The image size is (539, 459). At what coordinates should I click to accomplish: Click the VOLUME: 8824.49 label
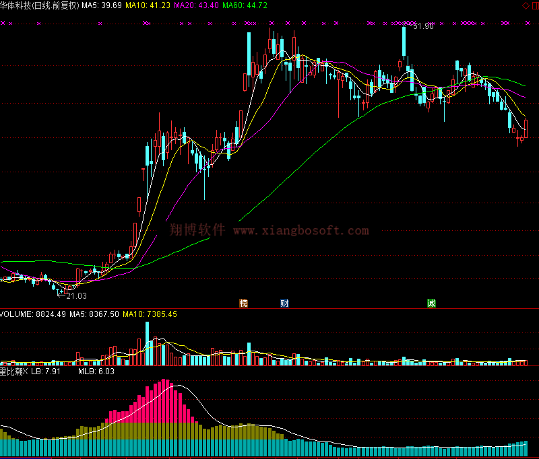(x=33, y=314)
